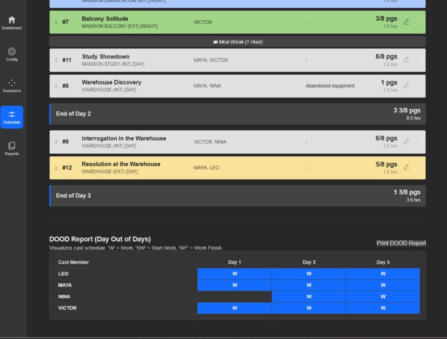
Task: Open the Dashboard from the sidebar
Action: (12, 23)
